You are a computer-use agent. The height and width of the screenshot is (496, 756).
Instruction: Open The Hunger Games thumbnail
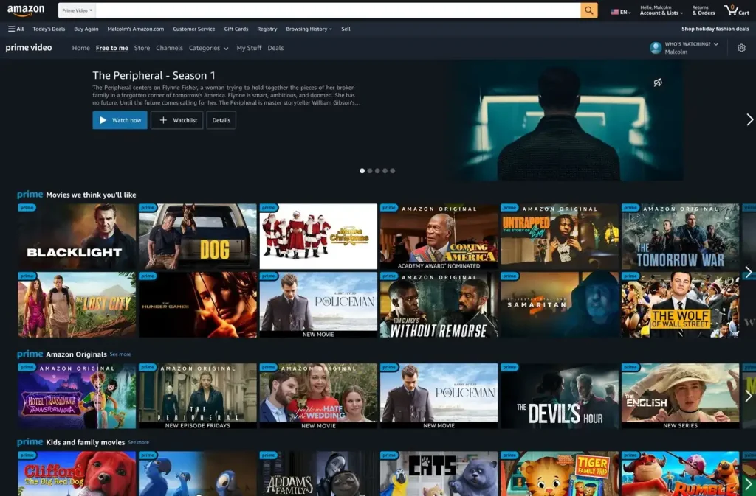(198, 304)
